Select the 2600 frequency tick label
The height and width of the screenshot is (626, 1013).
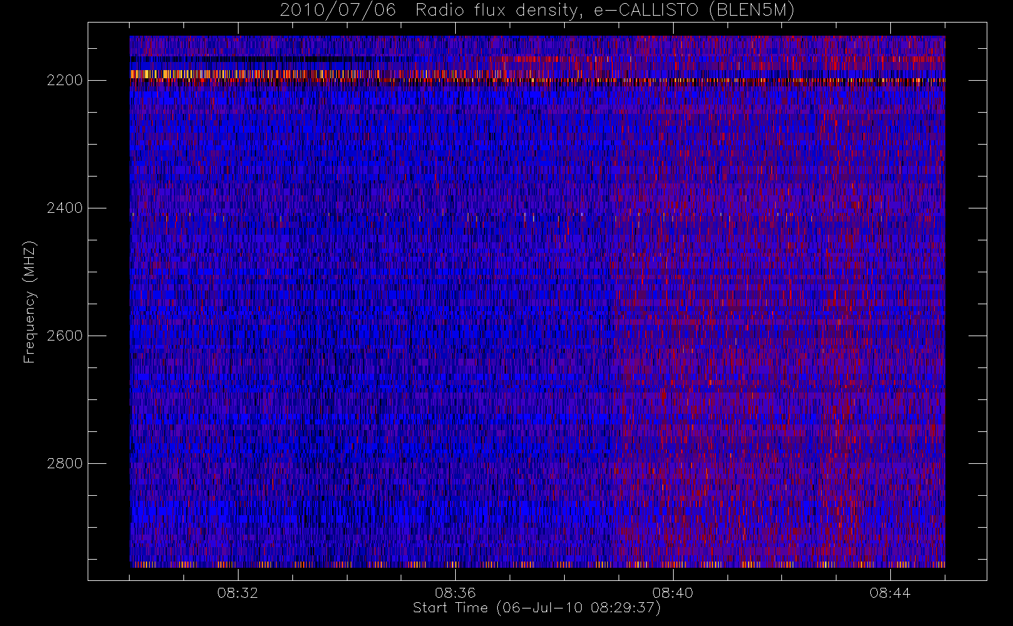coord(64,336)
